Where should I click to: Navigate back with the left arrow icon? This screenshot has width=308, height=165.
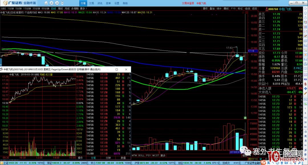[x=51, y=3]
